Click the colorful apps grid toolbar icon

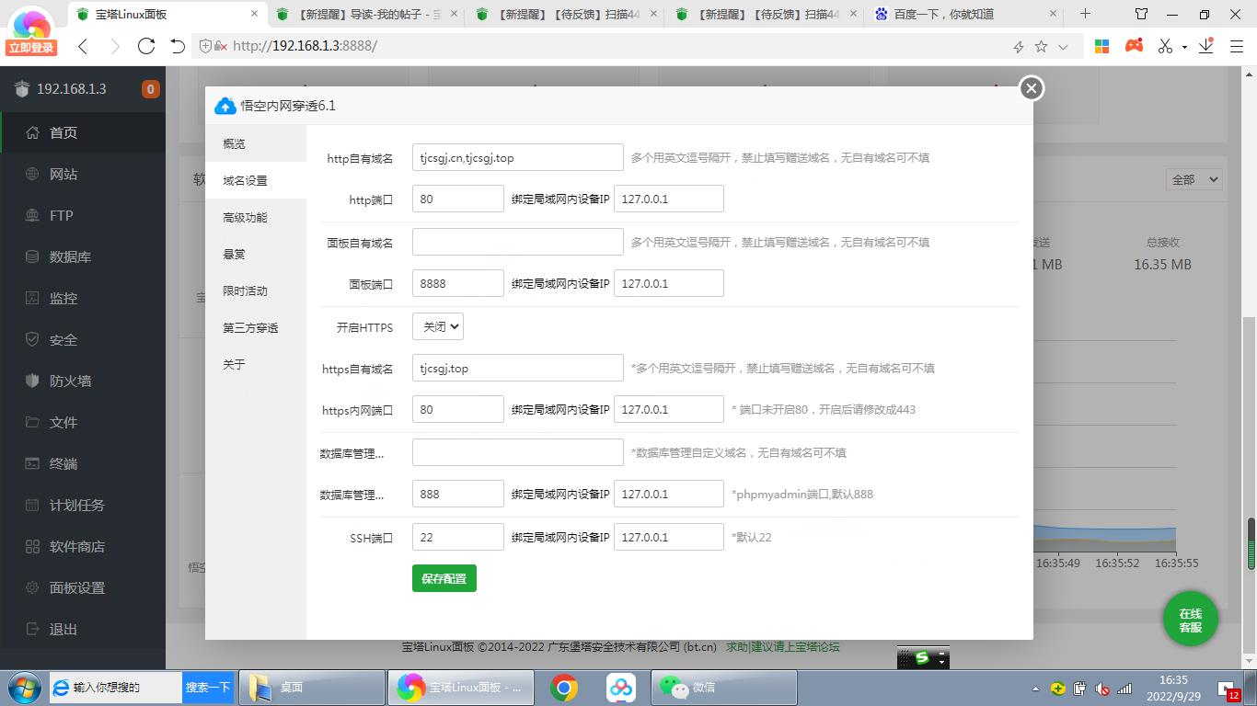pyautogui.click(x=1101, y=46)
